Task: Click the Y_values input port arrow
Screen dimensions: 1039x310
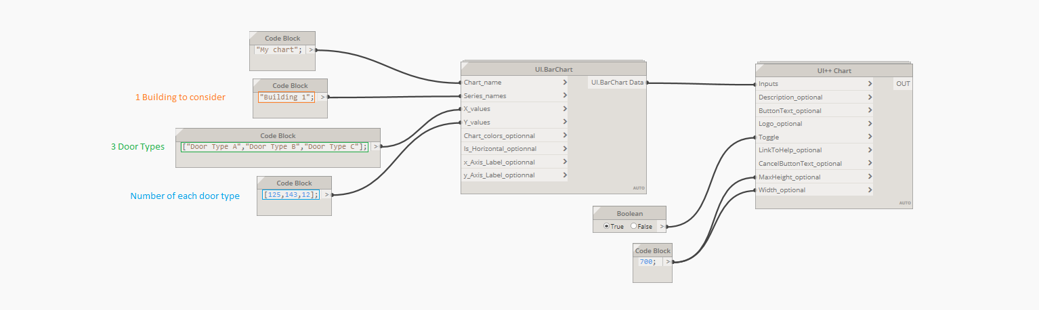Action: [x=565, y=123]
